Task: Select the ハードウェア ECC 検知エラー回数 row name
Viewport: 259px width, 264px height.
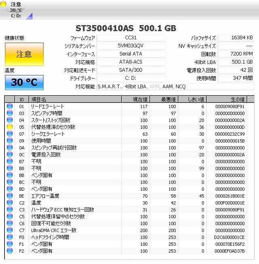Action: 62,210
